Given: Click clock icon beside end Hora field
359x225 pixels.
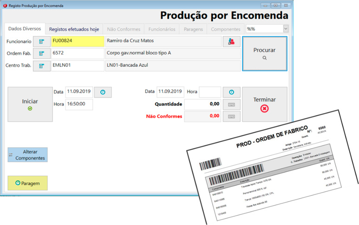Looking at the screenshot, I should 231,92.
